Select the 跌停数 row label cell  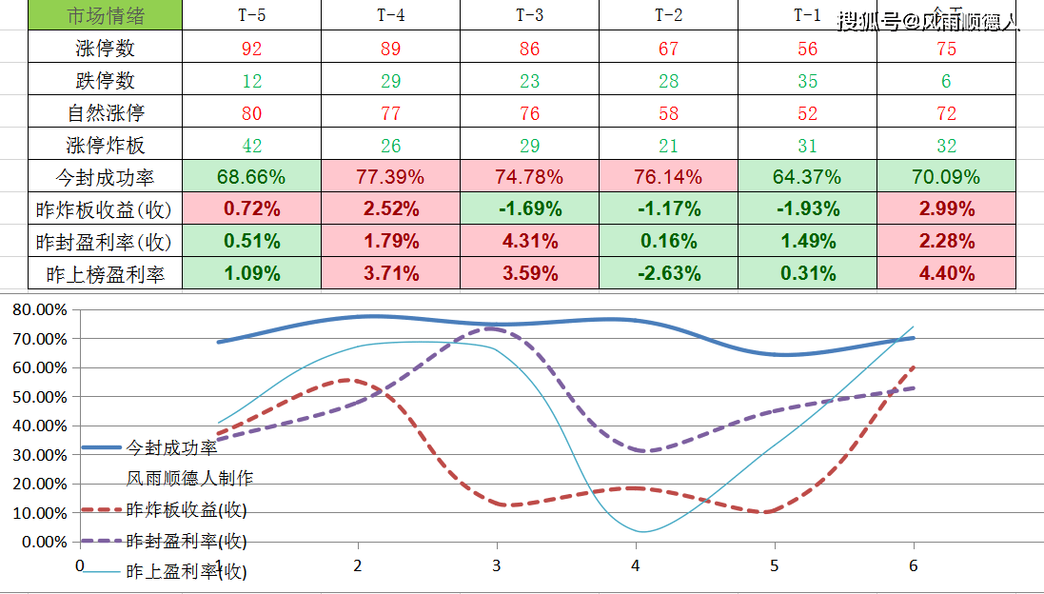[x=106, y=81]
